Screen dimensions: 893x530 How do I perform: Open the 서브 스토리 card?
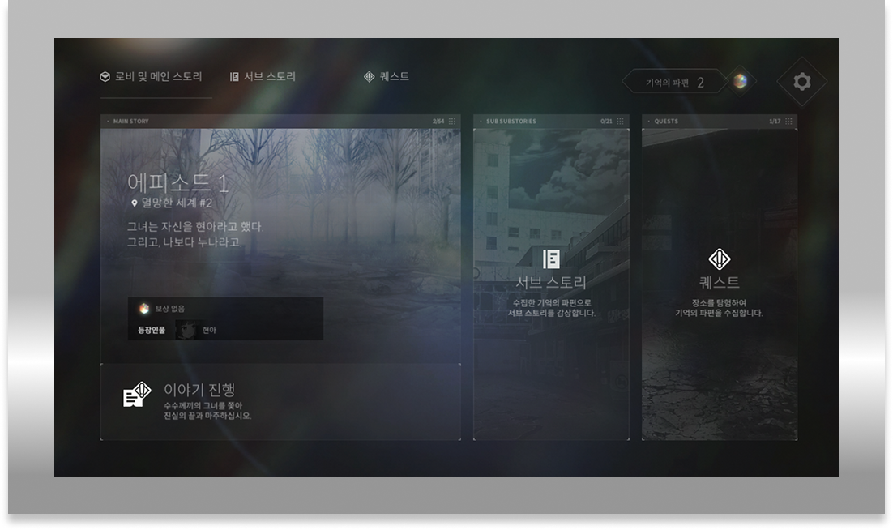pyautogui.click(x=551, y=284)
